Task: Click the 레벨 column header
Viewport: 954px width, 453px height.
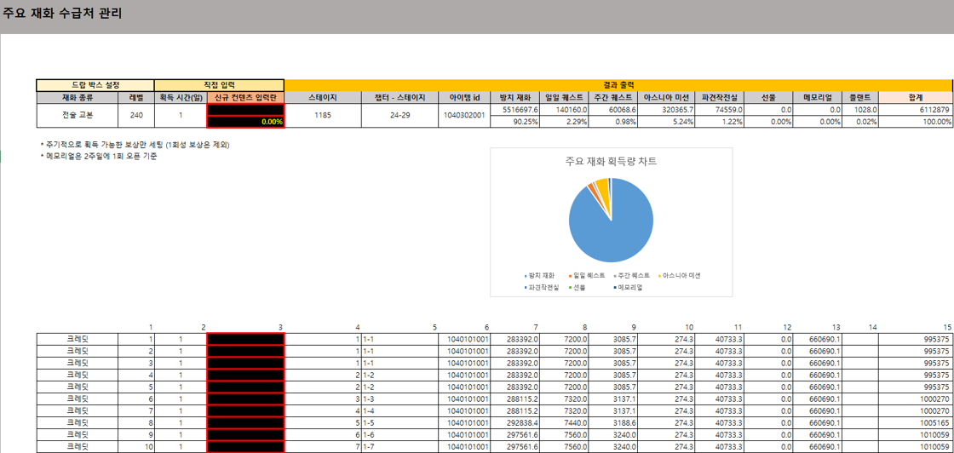Action: click(136, 97)
